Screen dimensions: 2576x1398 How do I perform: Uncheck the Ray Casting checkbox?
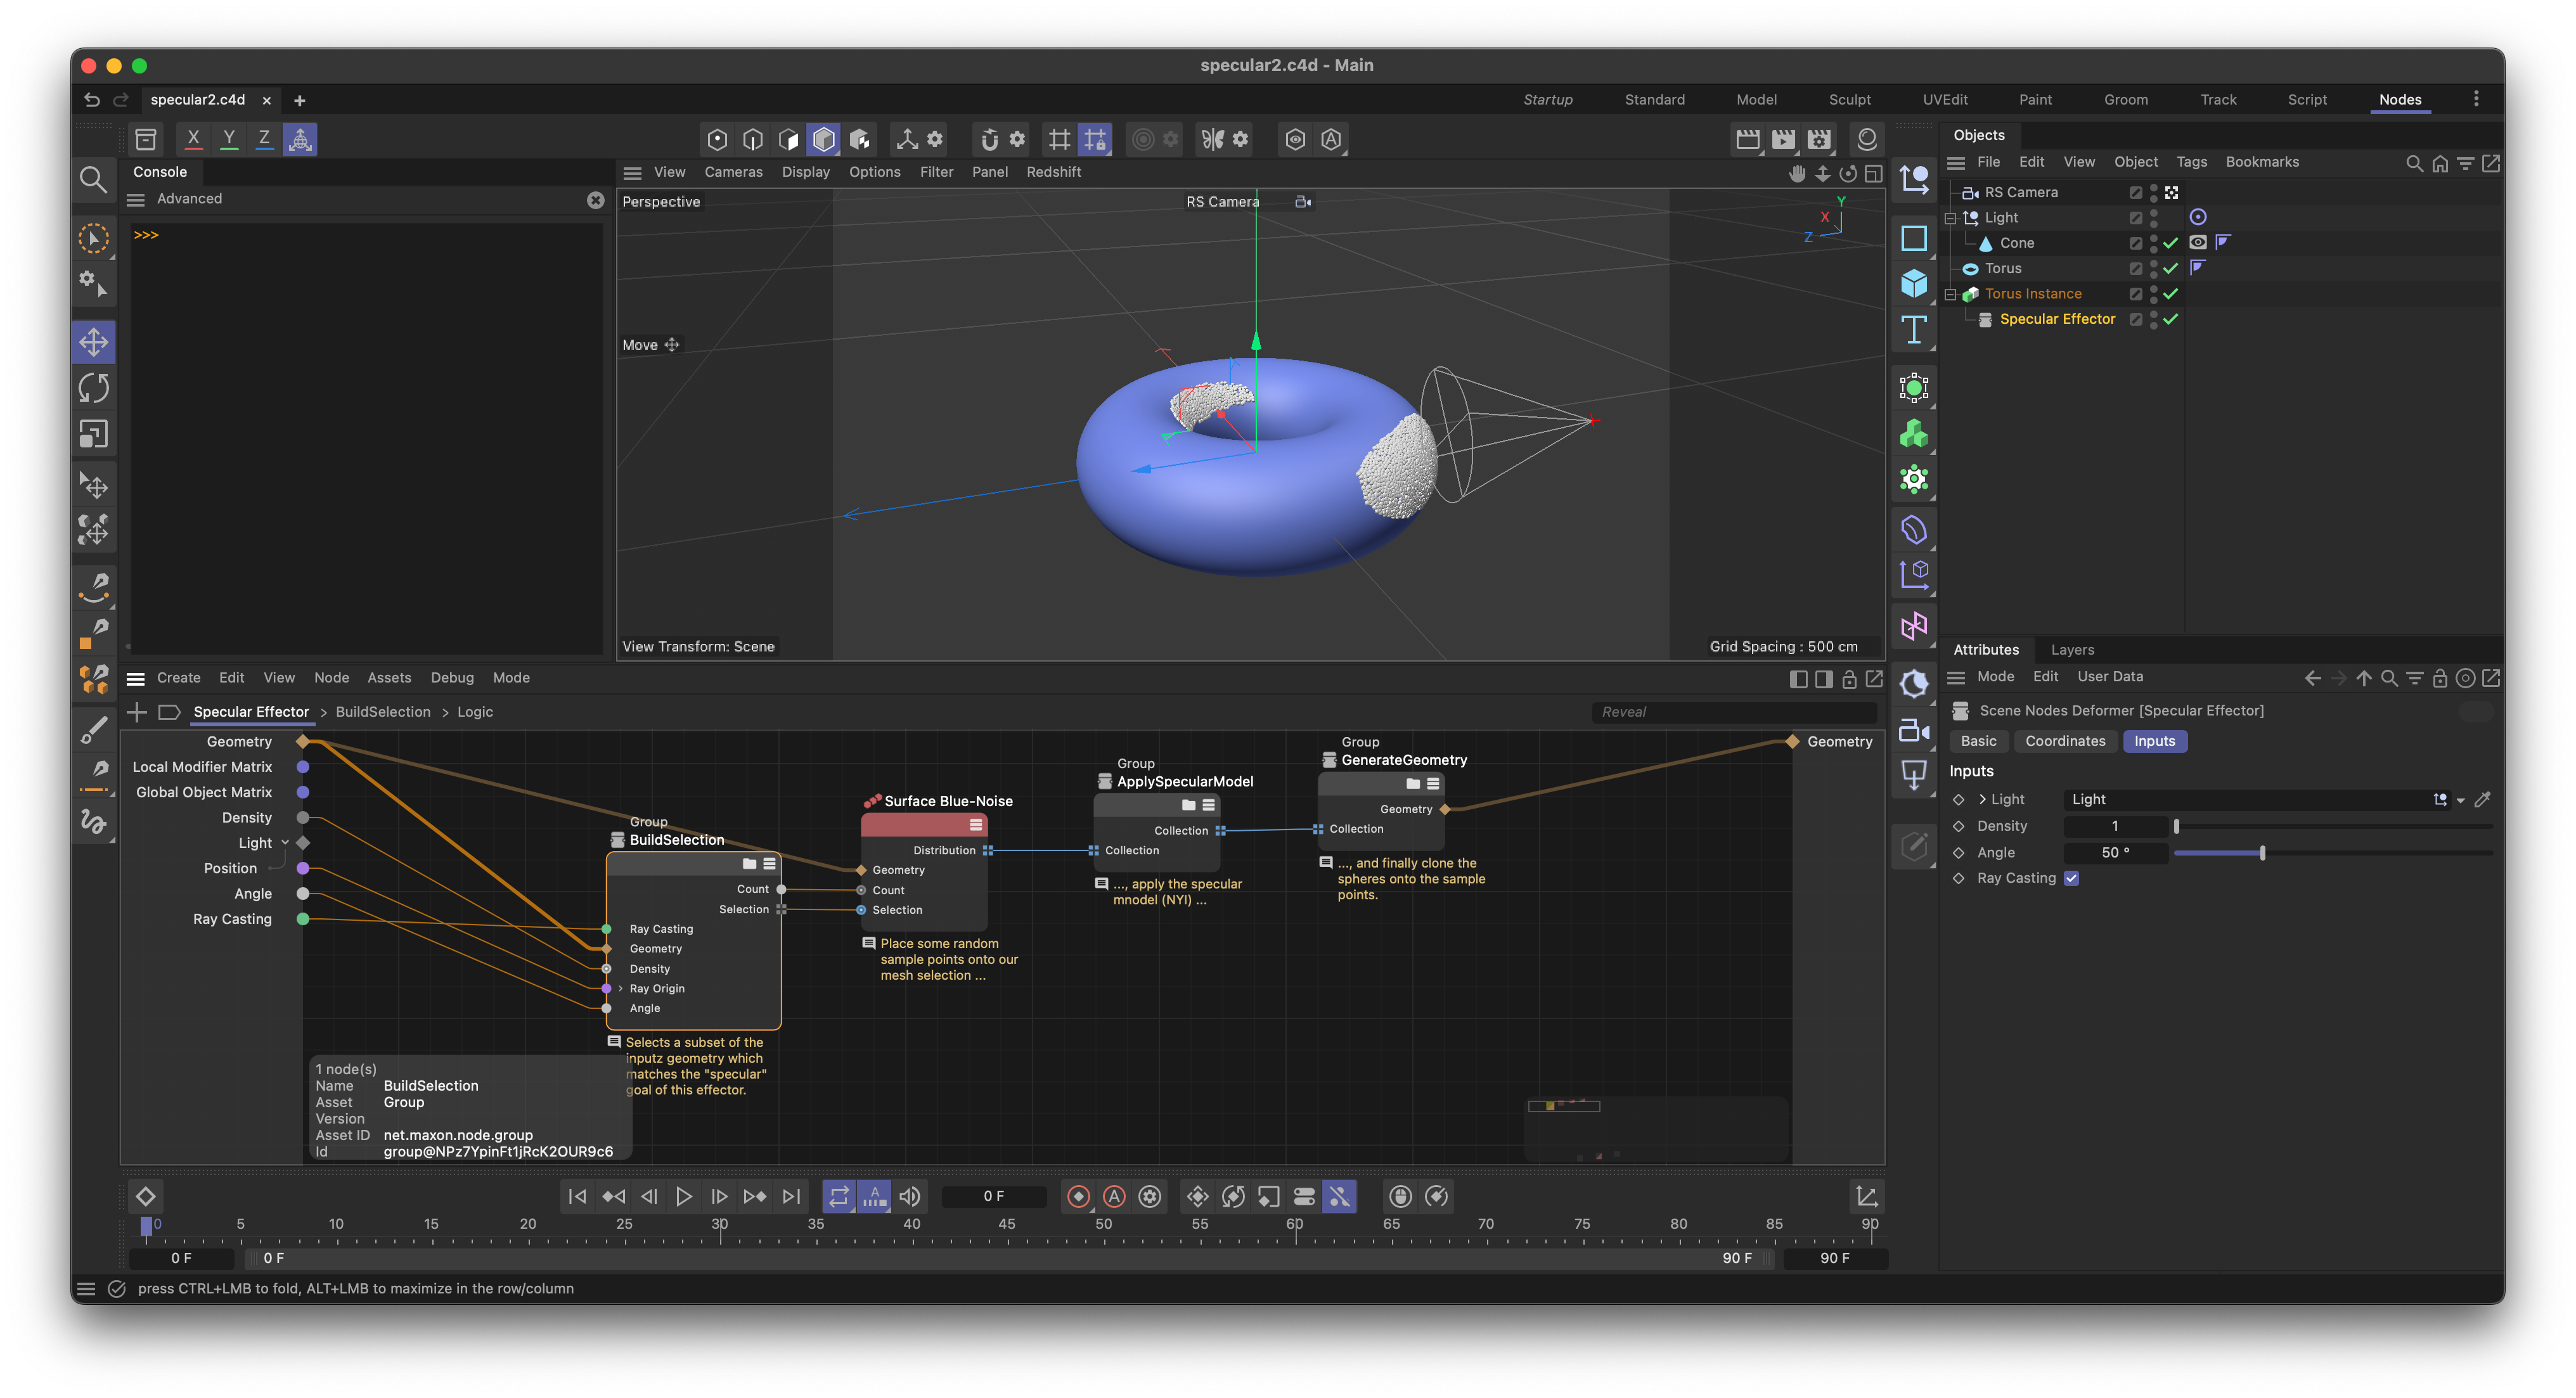(2071, 878)
